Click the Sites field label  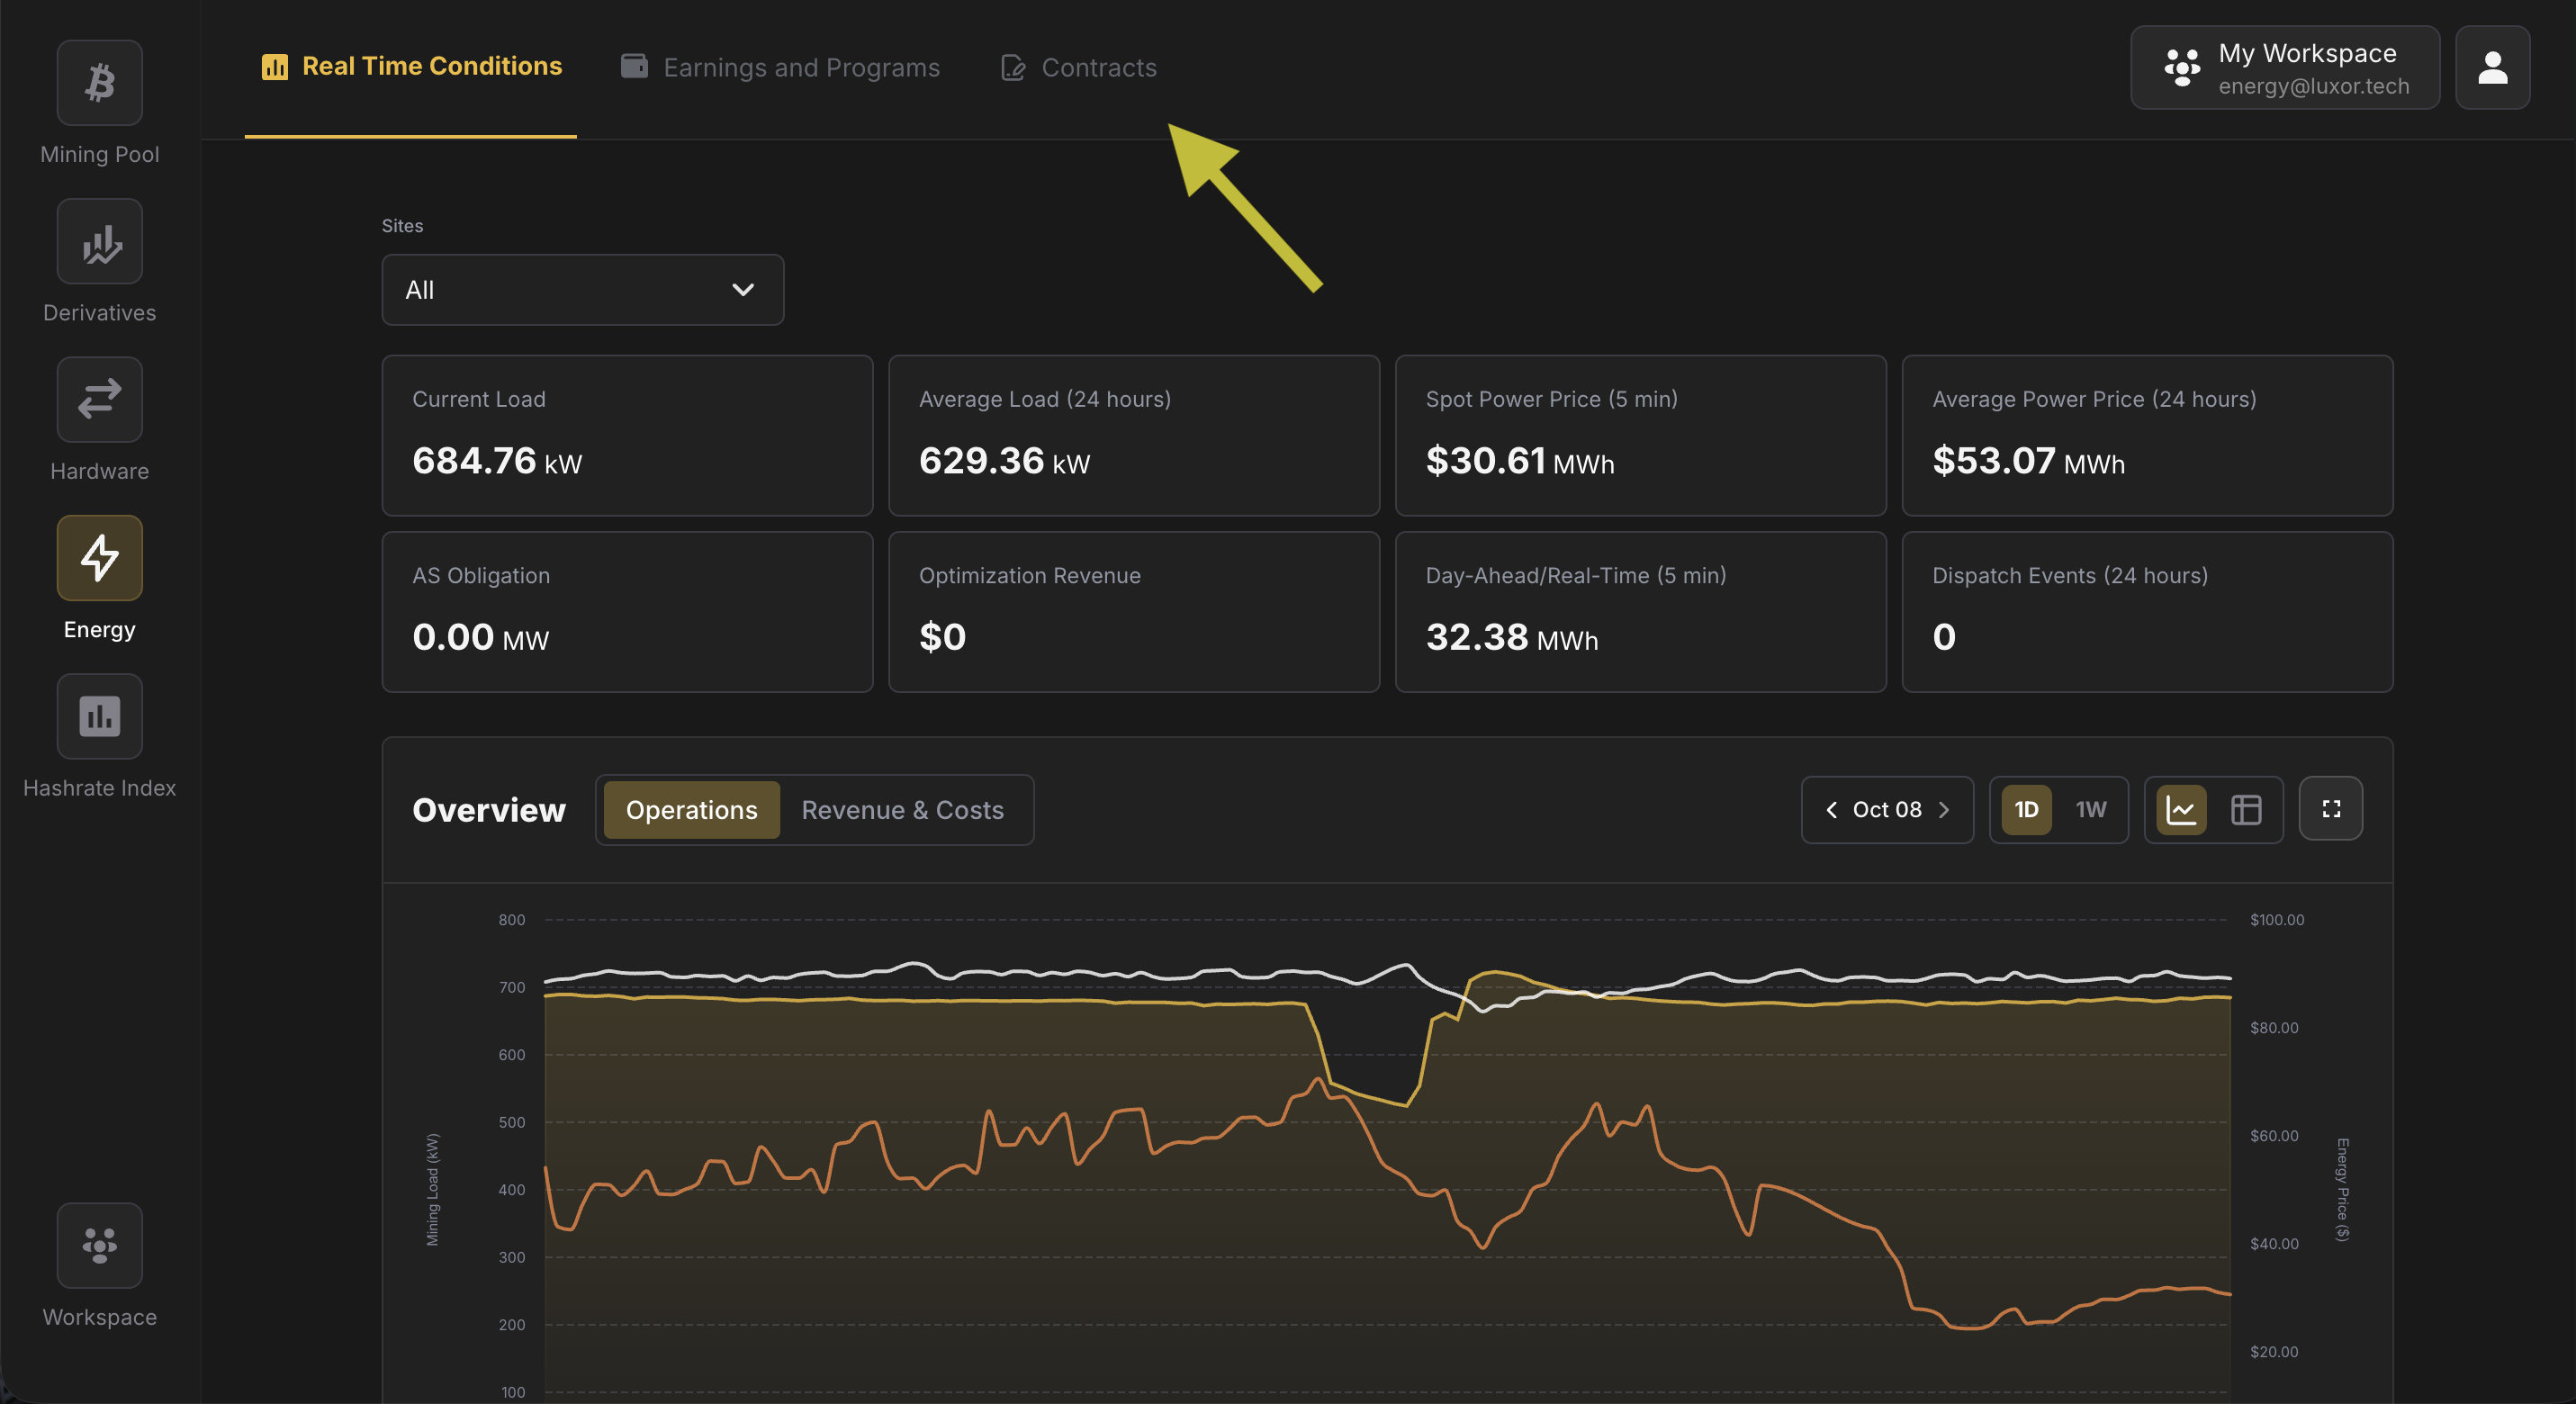(x=402, y=226)
